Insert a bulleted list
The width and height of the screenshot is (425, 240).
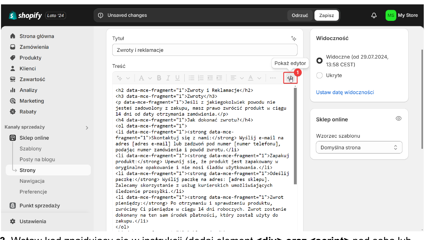click(191, 78)
